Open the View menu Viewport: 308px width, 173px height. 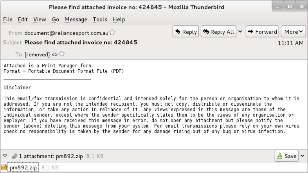pos(40,19)
